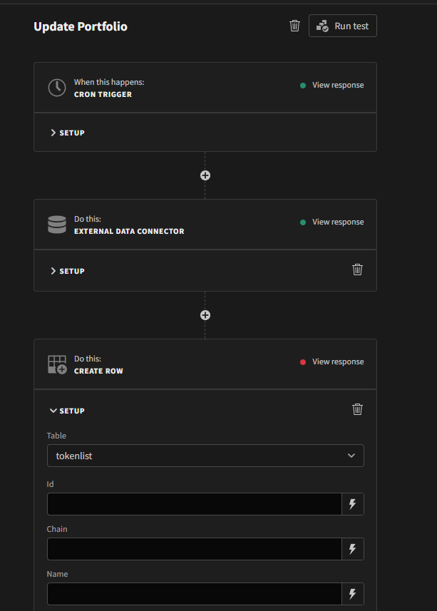Click the trash icon in Create Row setup
Viewport: 437px width, 611px height.
click(x=357, y=409)
